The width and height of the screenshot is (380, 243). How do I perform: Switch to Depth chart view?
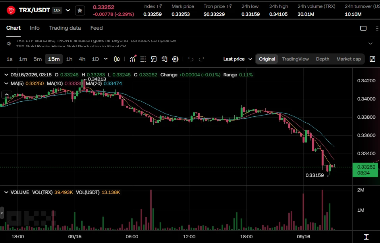(322, 59)
